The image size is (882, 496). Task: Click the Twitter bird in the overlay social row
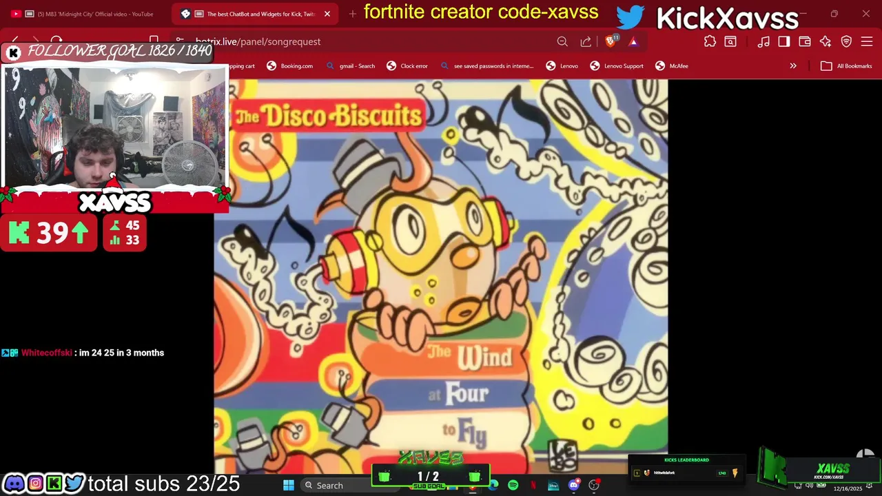tap(74, 484)
